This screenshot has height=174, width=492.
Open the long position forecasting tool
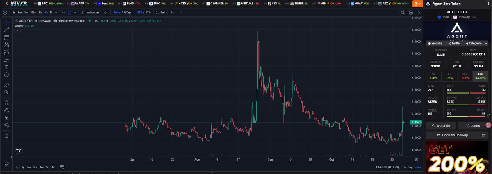click(x=7, y=52)
